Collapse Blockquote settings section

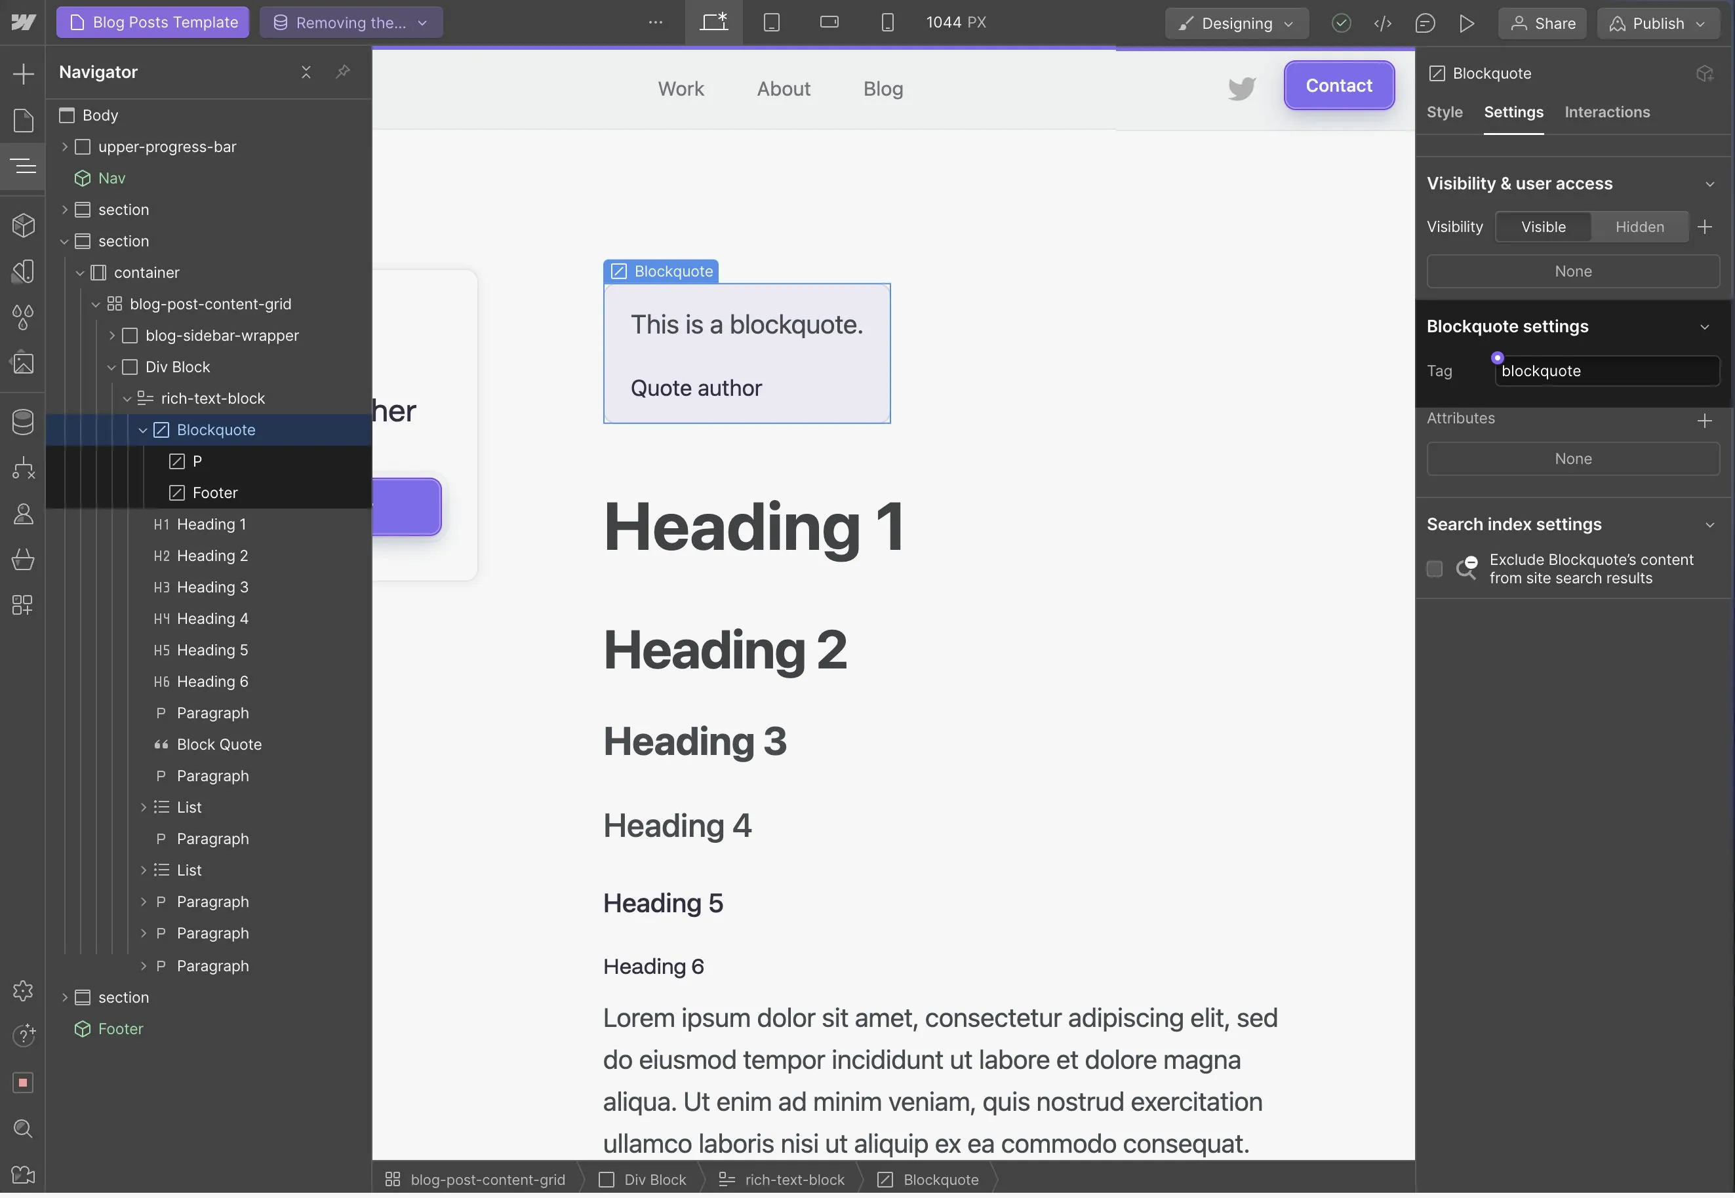tap(1705, 328)
